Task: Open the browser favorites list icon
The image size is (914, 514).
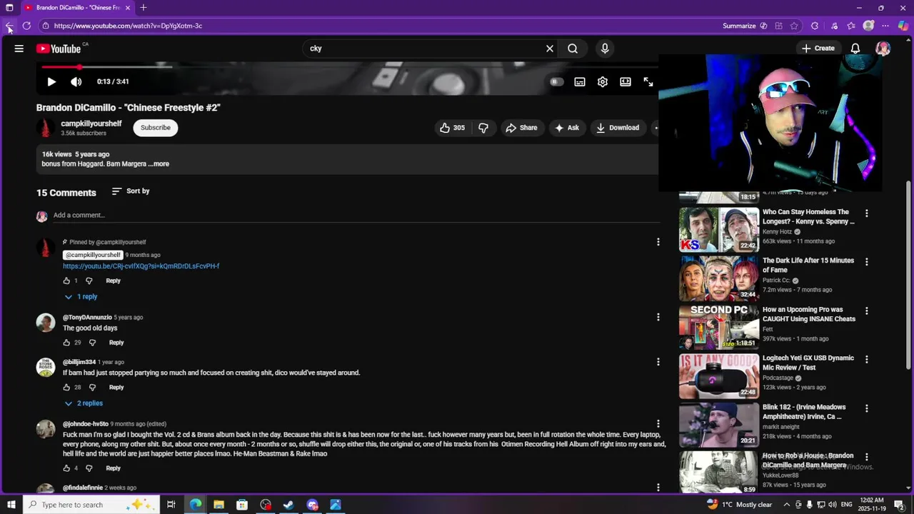Action: (x=851, y=26)
